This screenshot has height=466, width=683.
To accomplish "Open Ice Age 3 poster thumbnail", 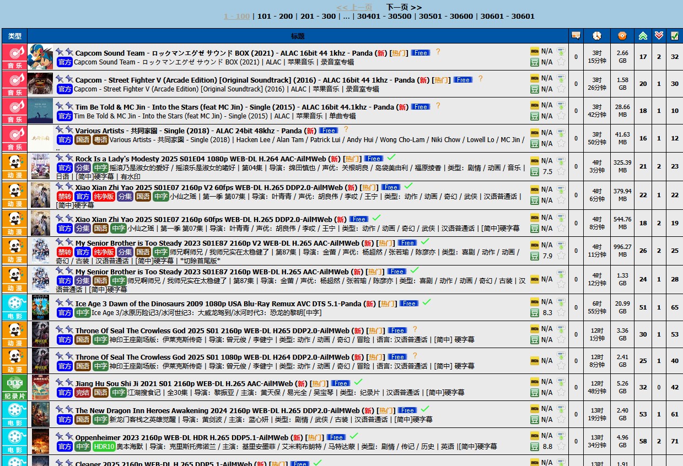I will click(40, 307).
